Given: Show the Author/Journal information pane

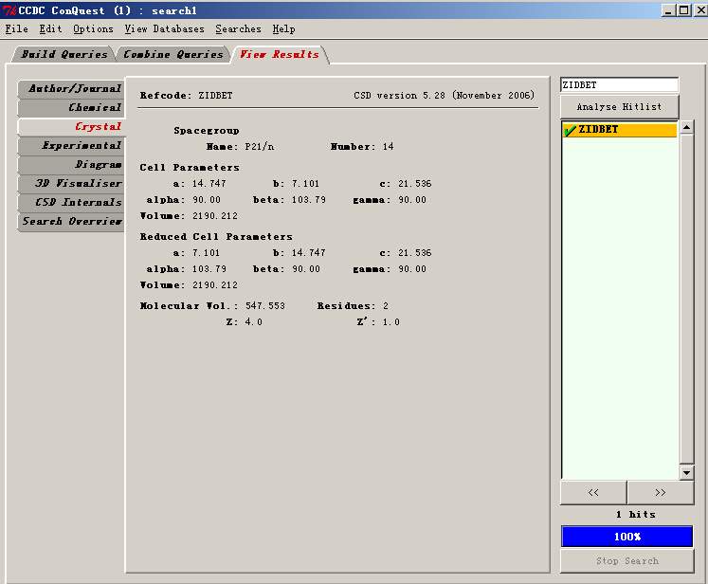Looking at the screenshot, I should tap(74, 89).
